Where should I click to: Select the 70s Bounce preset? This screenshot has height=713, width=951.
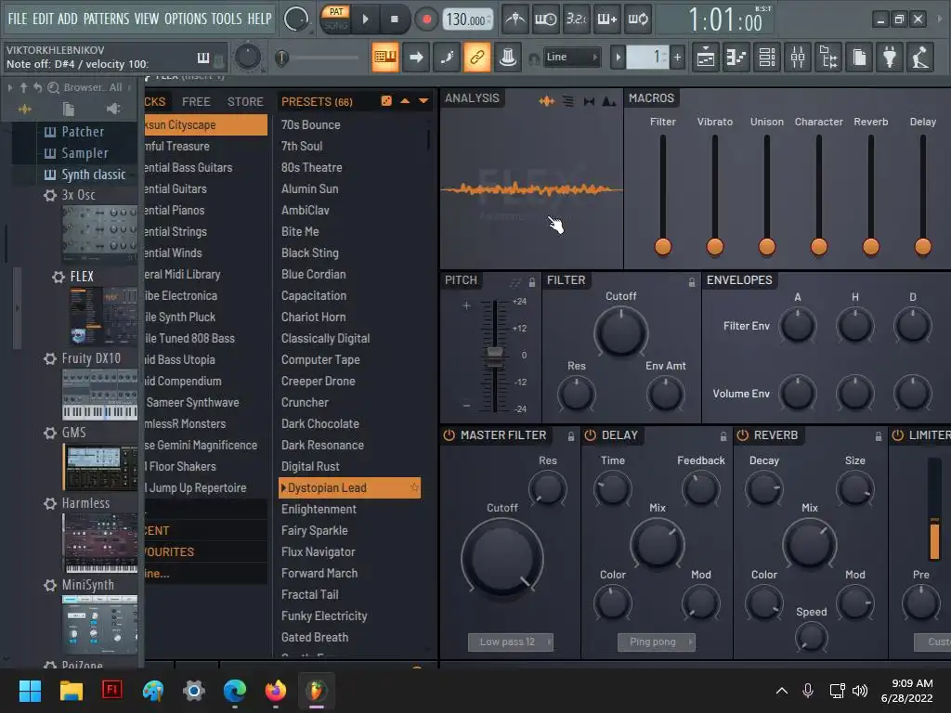[x=310, y=125]
